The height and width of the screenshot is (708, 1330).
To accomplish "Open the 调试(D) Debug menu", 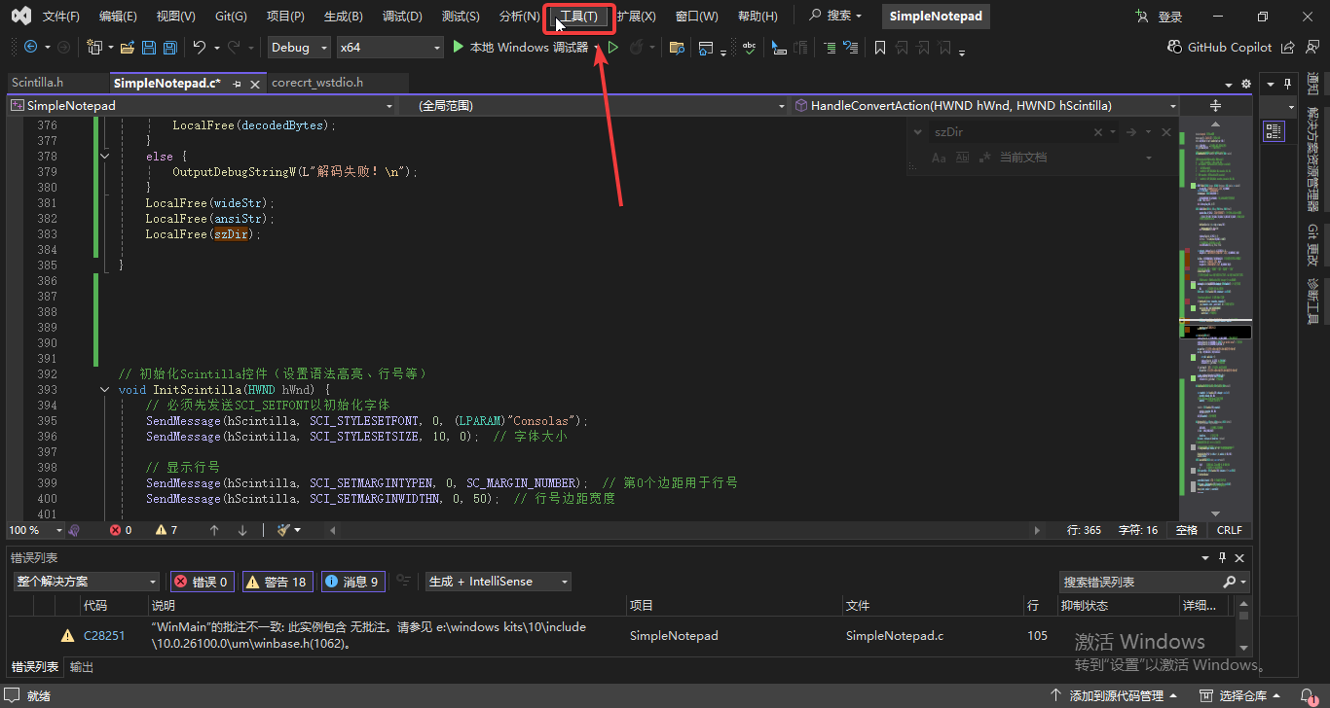I will (402, 17).
